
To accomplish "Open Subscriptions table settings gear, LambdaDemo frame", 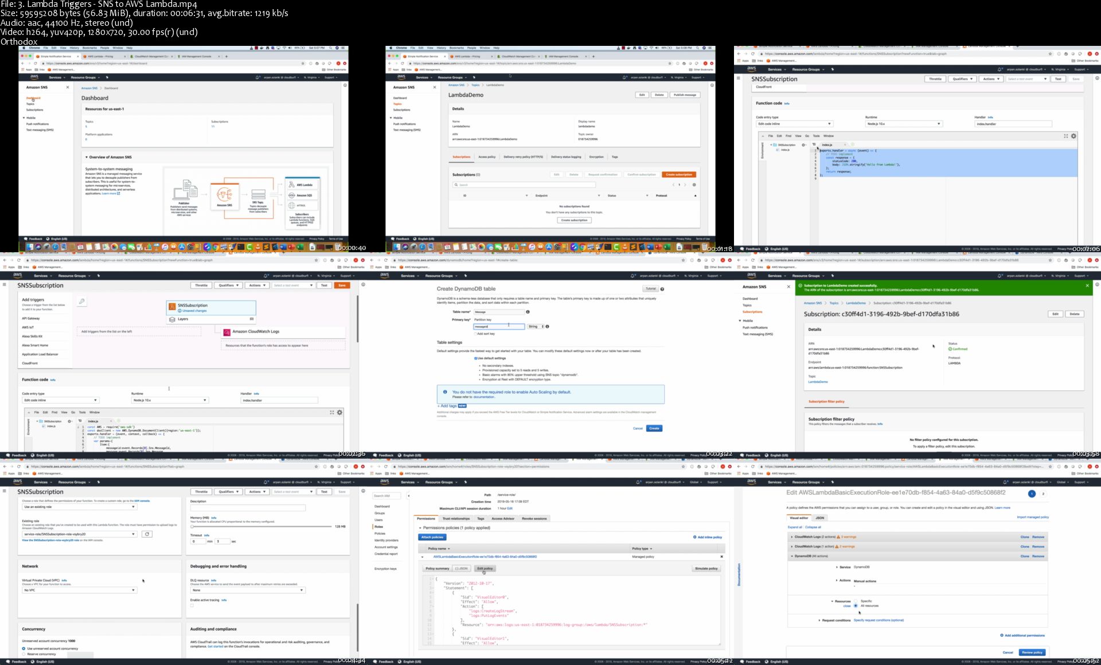I will click(694, 185).
